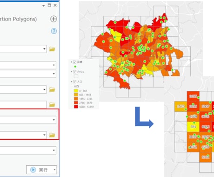The image size is (214, 177).
Task: Click the topmost browse folder icon
Action: 52,49
